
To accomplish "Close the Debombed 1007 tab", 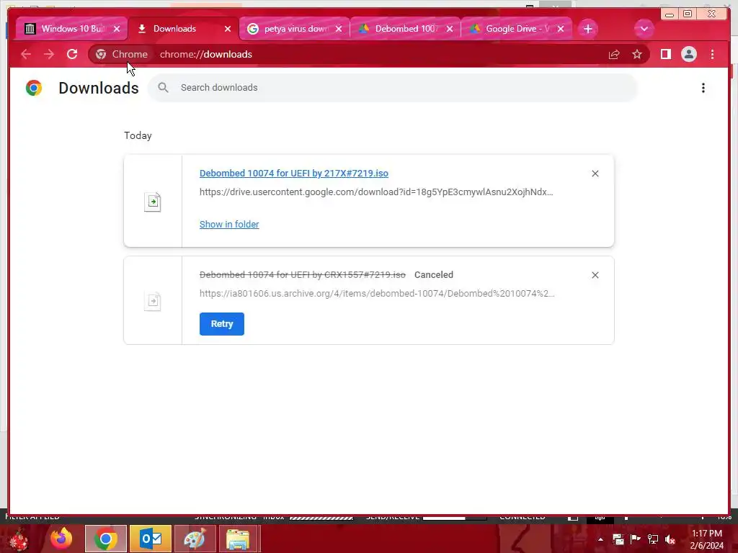I will [x=450, y=29].
